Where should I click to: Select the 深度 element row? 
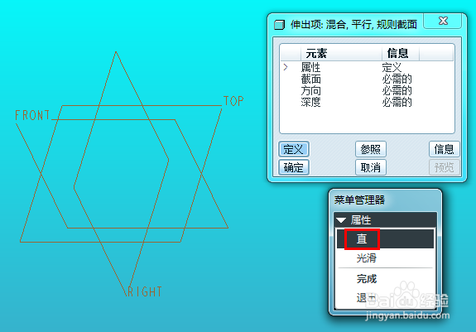[367, 102]
